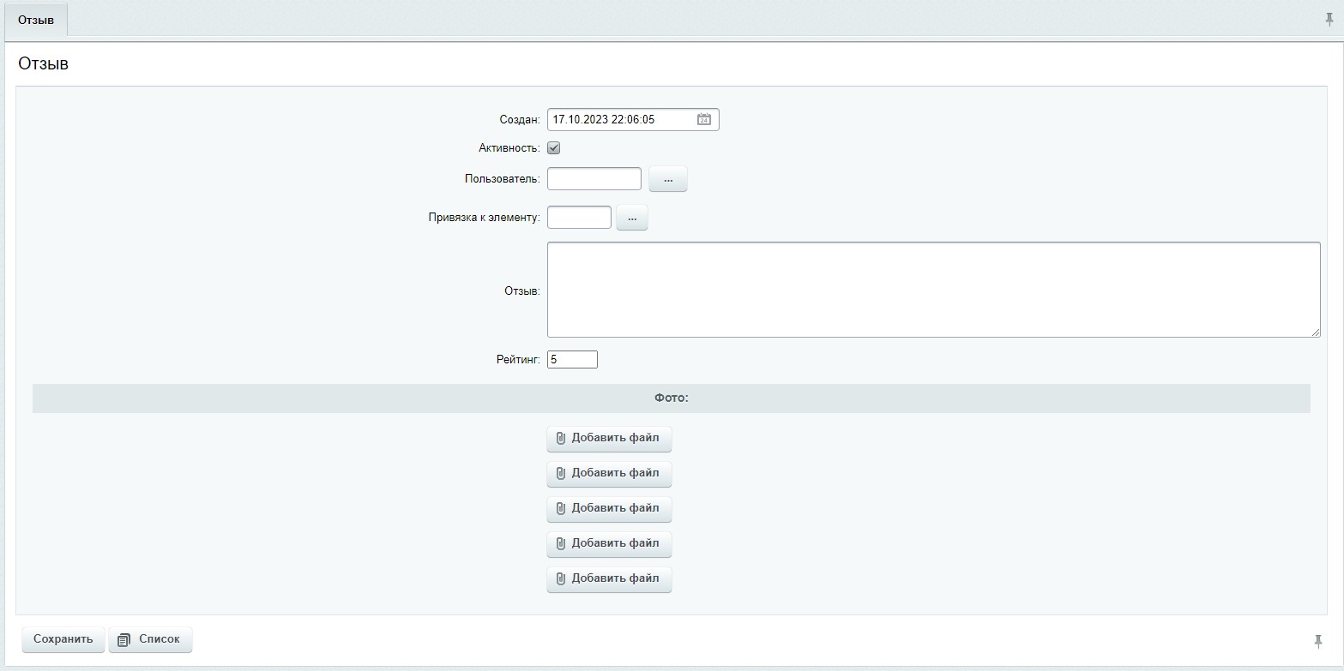Click fourth Добавить файл button
This screenshot has width=1344, height=671.
[609, 544]
